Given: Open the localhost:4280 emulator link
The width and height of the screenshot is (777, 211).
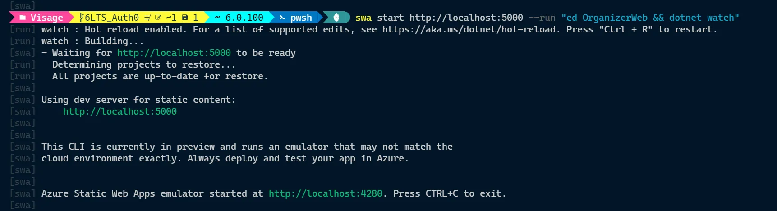Looking at the screenshot, I should point(325,193).
